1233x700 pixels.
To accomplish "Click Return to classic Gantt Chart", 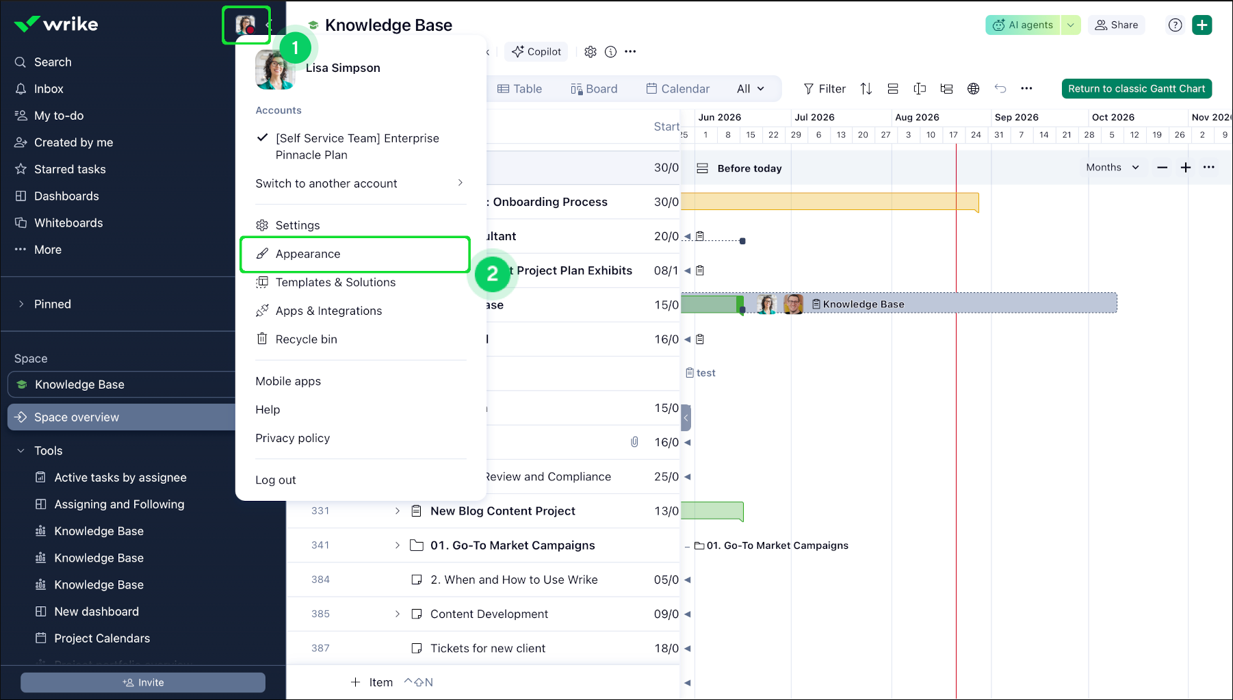I will click(1137, 89).
